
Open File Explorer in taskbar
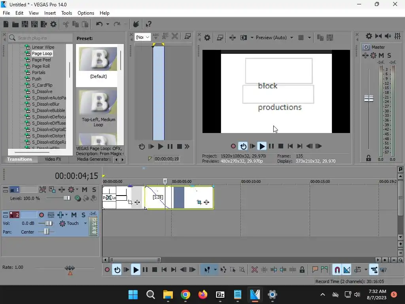coord(168,294)
